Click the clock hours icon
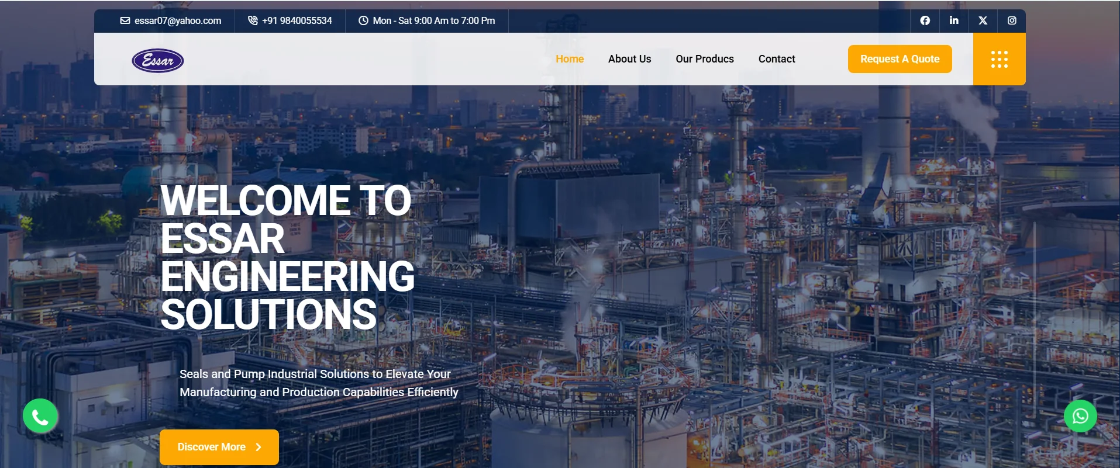The image size is (1120, 468). (363, 20)
